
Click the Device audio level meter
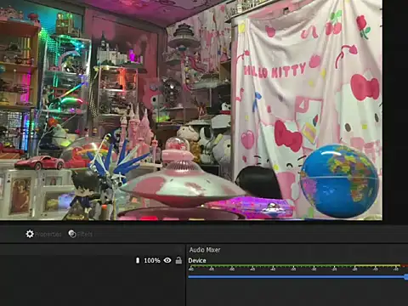pos(297,266)
